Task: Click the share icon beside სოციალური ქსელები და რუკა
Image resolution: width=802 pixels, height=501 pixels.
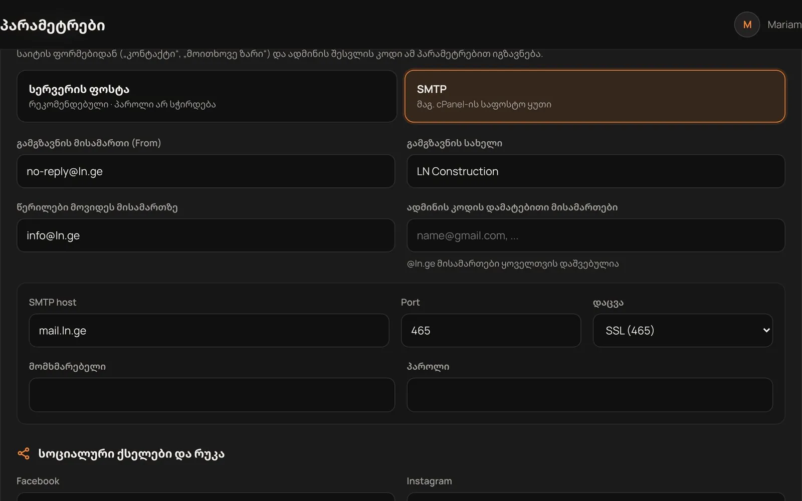Action: point(24,454)
